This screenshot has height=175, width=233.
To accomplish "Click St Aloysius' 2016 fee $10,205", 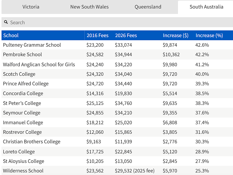I will pyautogui.click(x=95, y=161).
